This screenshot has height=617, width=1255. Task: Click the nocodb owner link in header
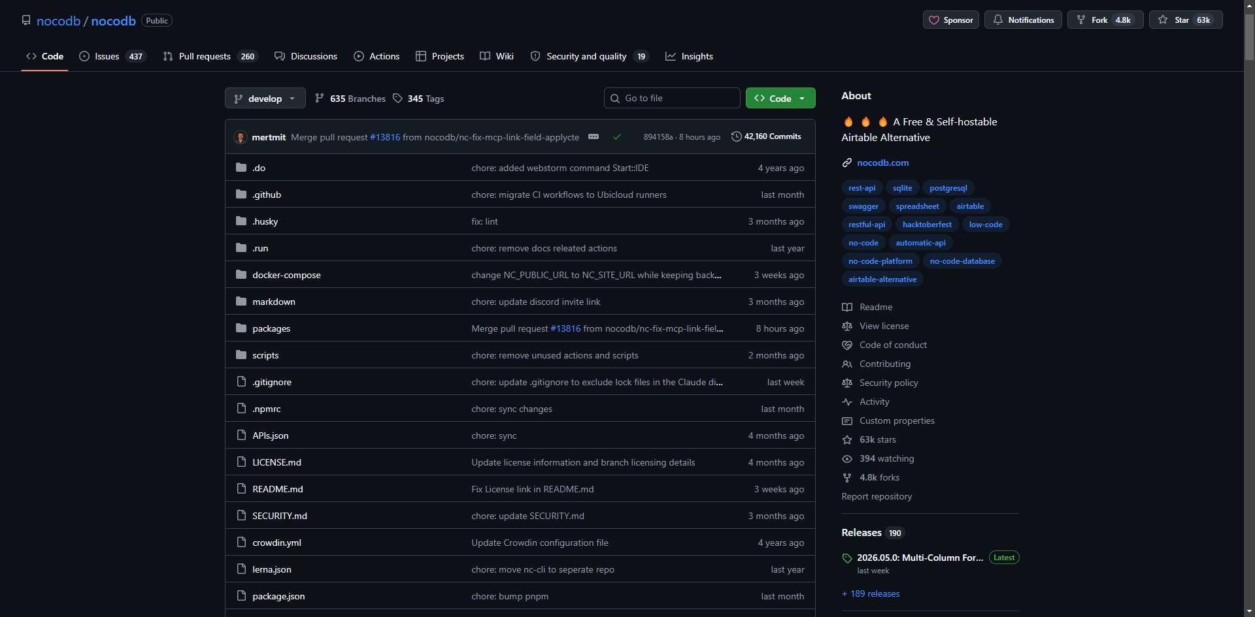click(58, 21)
